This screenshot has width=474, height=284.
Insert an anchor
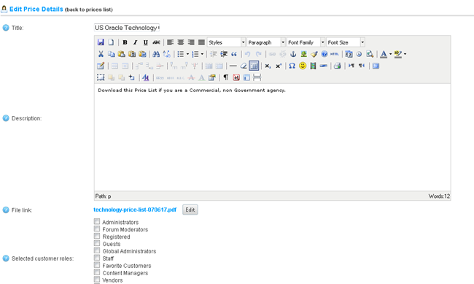point(293,54)
